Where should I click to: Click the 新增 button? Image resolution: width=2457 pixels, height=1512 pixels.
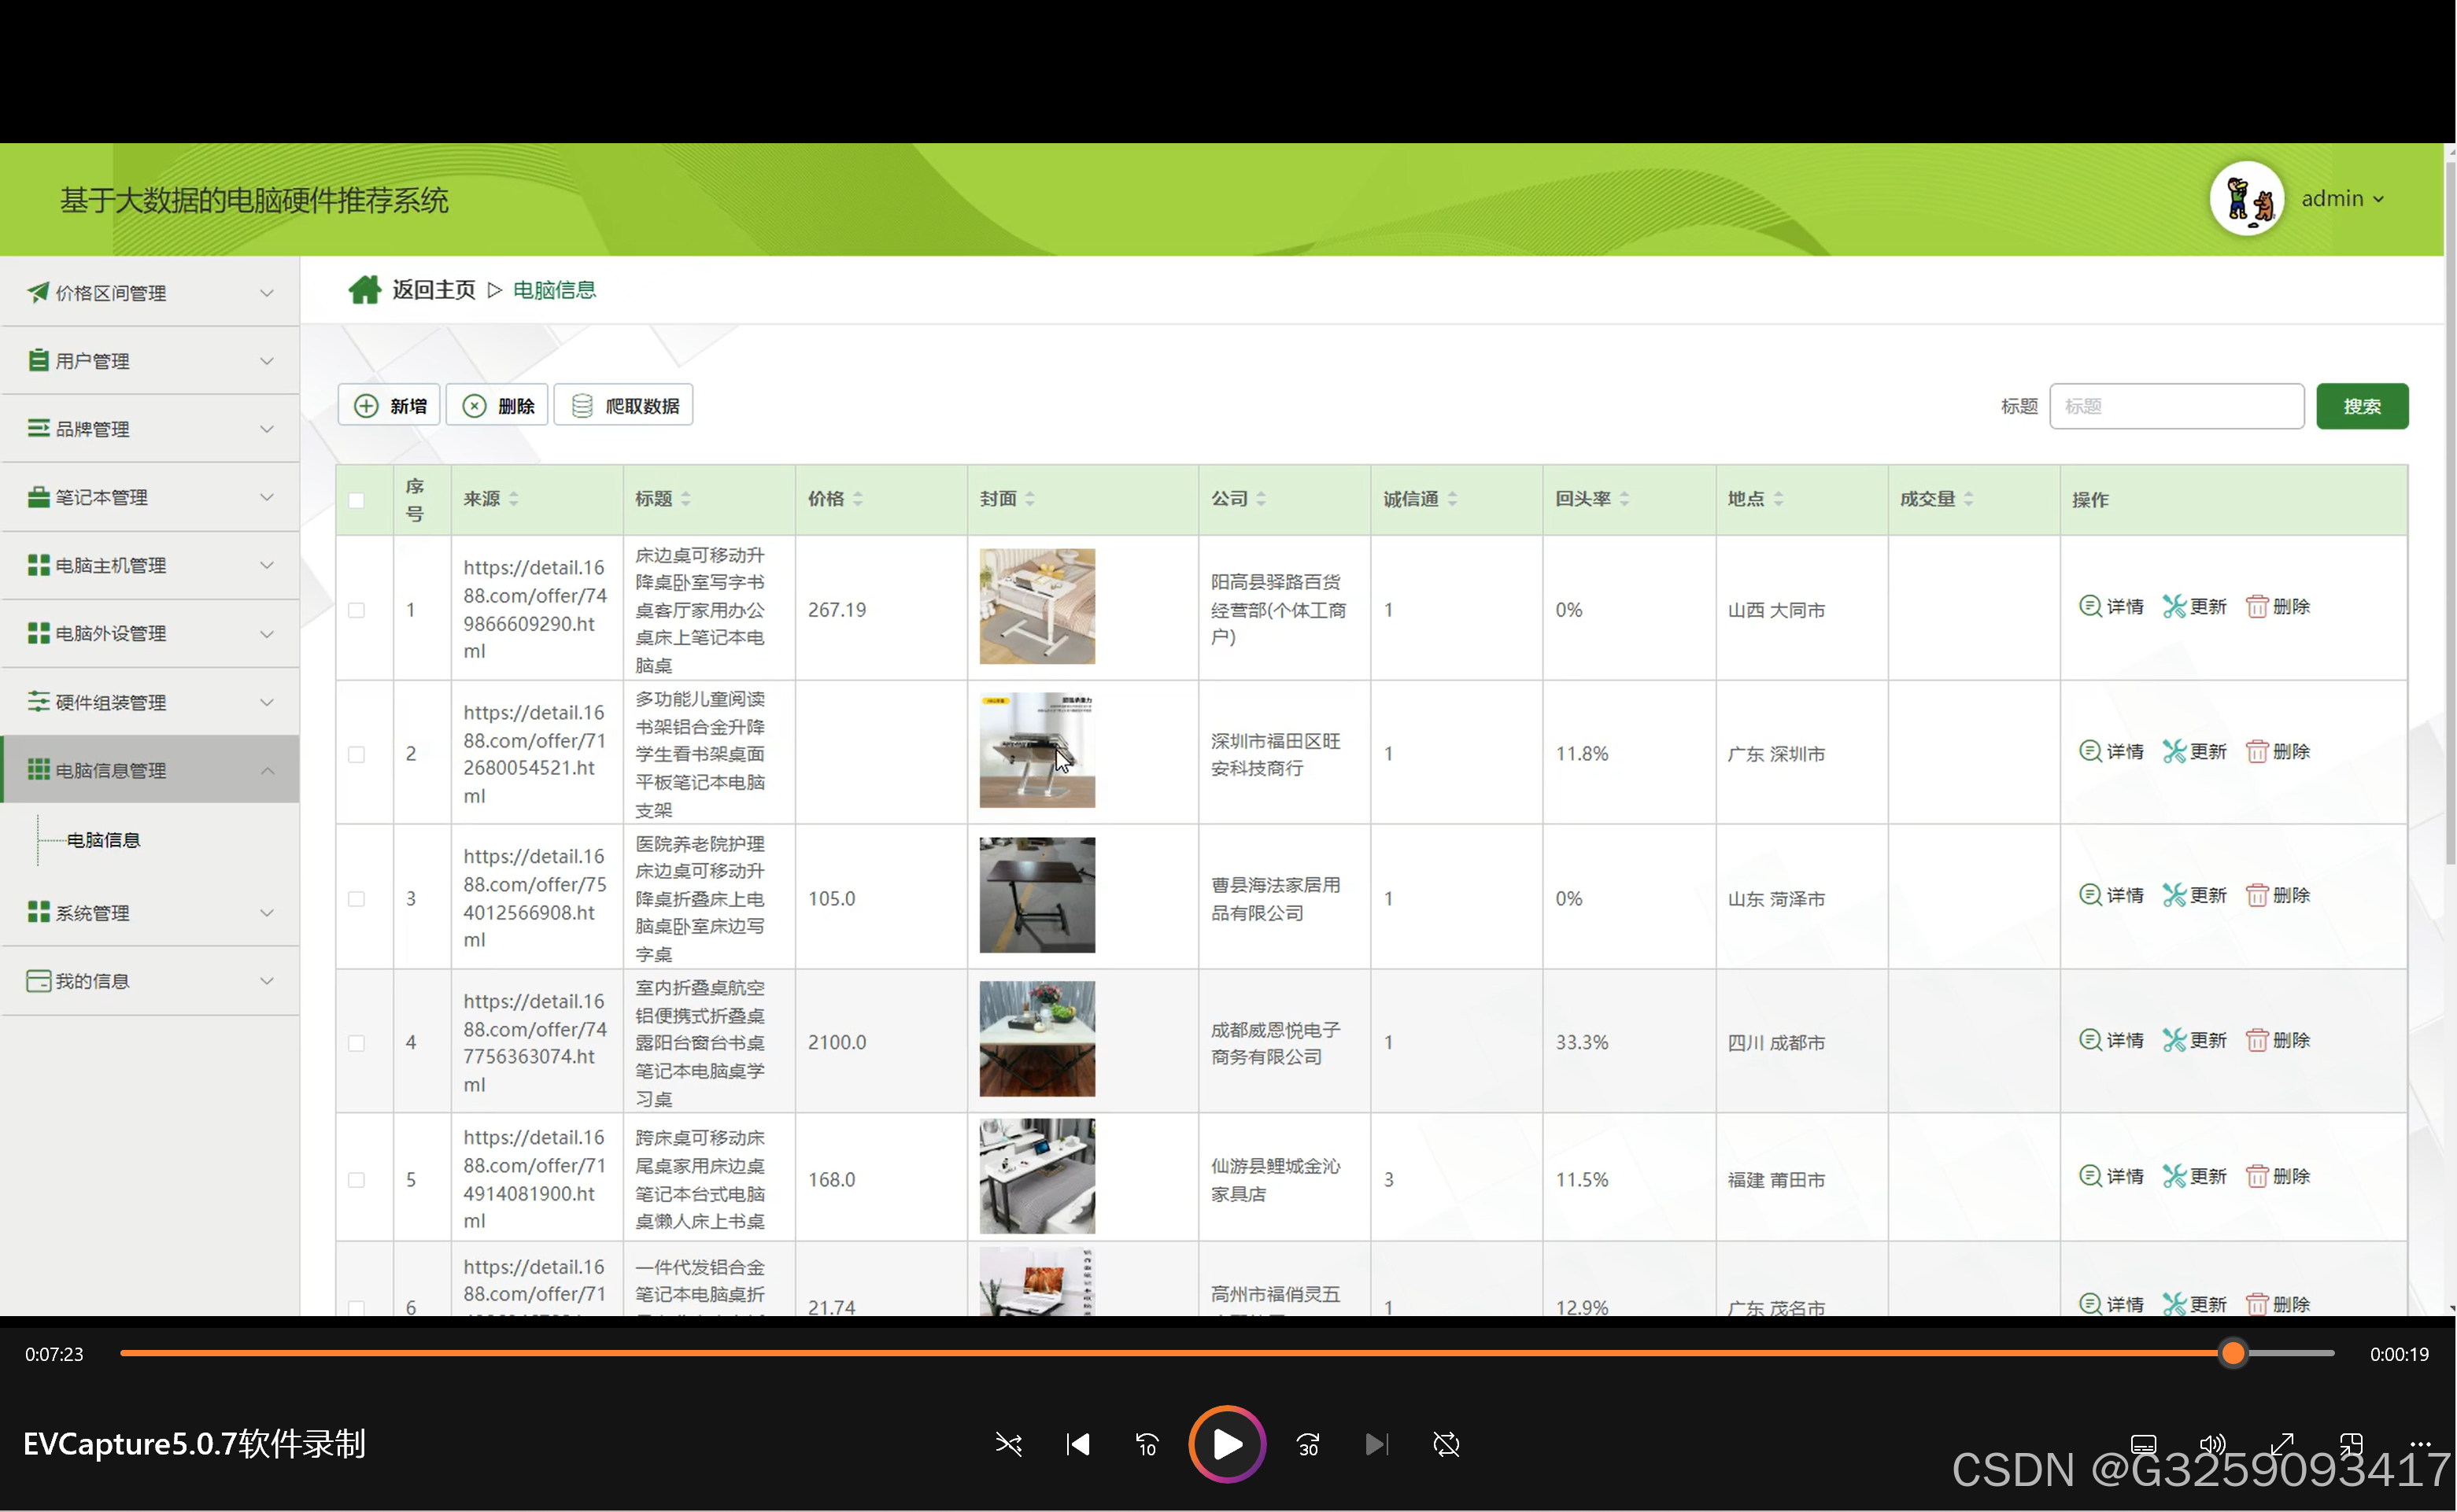pyautogui.click(x=389, y=405)
